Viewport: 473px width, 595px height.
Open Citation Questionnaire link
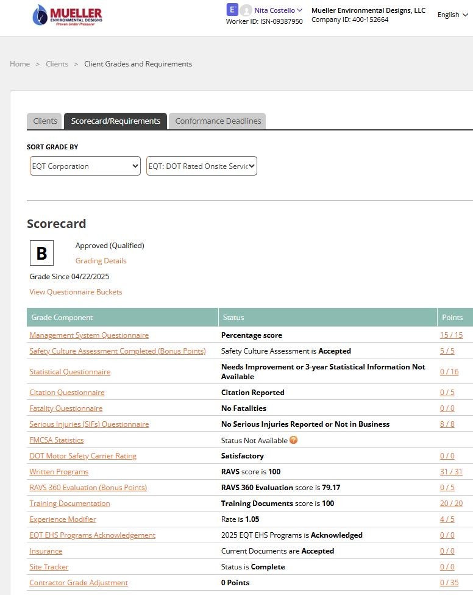(67, 393)
